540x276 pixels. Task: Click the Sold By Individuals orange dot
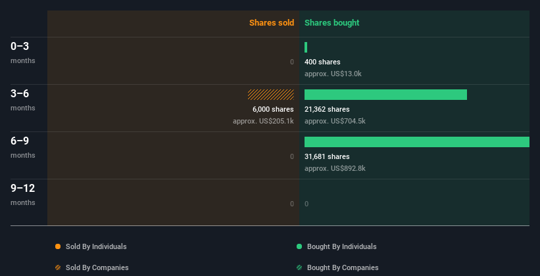[58, 246]
